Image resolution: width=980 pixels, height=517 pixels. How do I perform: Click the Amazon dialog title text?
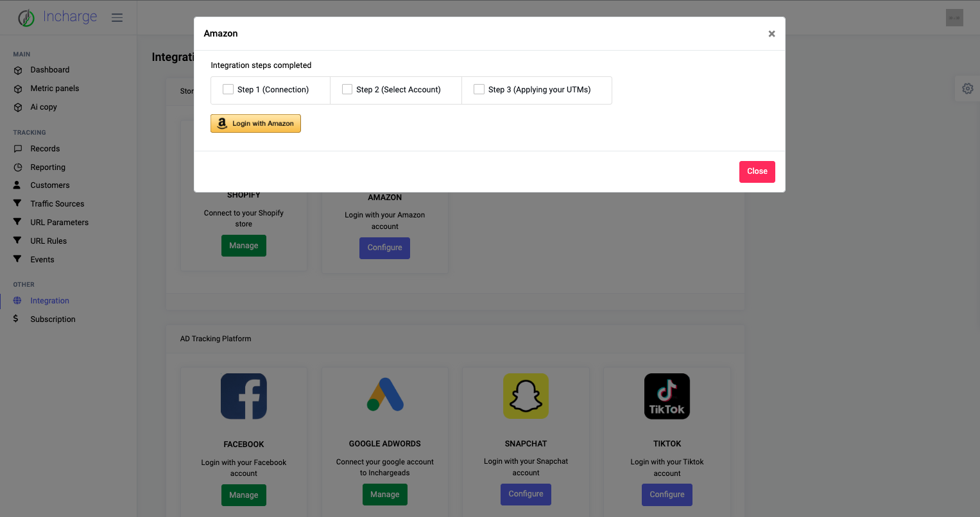point(221,33)
